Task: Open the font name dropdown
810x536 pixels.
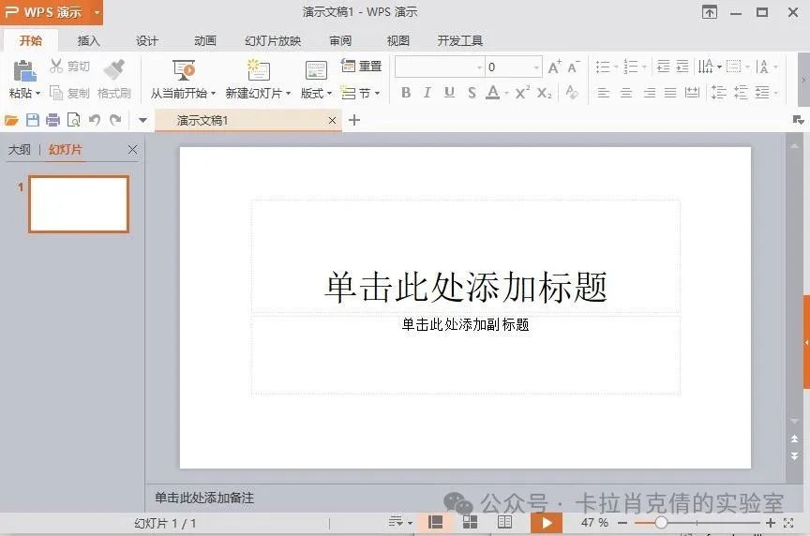Action: coord(479,67)
